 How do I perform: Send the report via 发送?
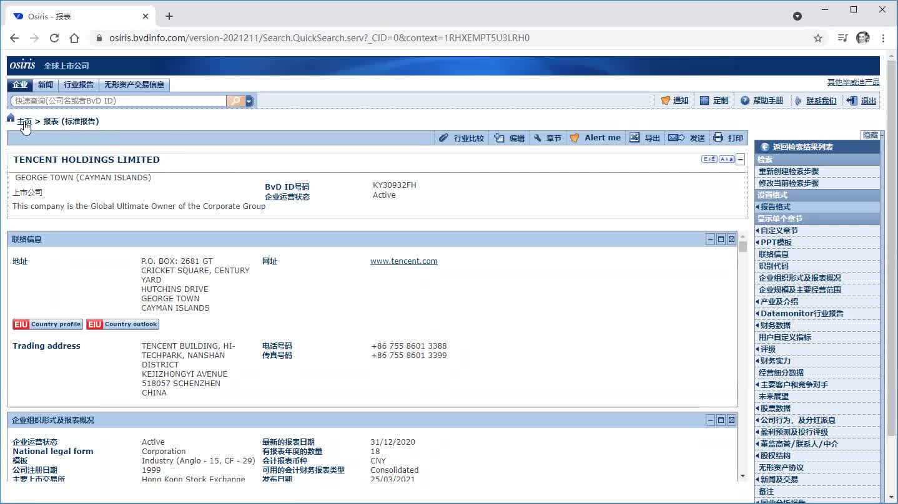[686, 138]
